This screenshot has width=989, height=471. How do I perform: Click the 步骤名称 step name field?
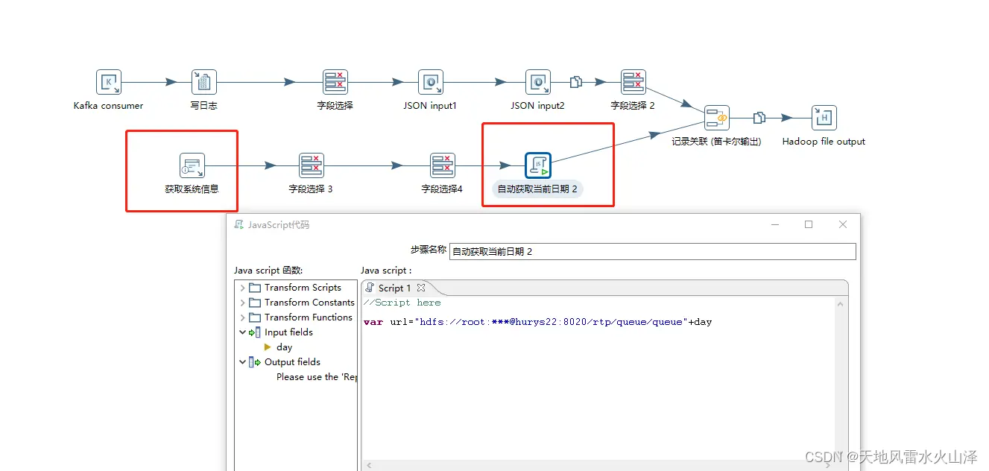(x=653, y=251)
